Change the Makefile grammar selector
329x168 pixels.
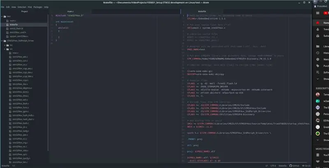283,166
